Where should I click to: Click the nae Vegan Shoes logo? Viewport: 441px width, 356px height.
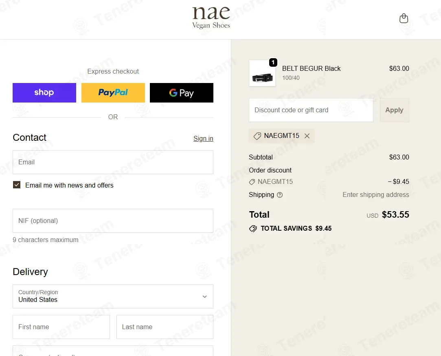click(211, 17)
